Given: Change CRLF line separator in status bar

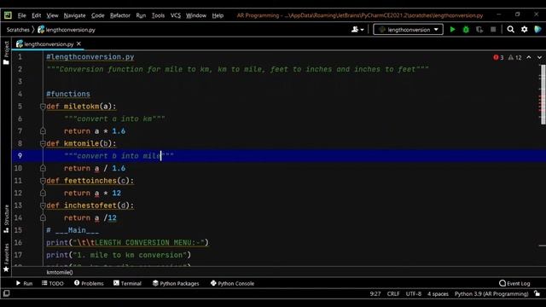Looking at the screenshot, I should click(x=393, y=293).
